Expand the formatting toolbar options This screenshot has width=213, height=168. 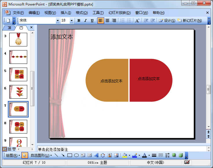[x=209, y=21]
